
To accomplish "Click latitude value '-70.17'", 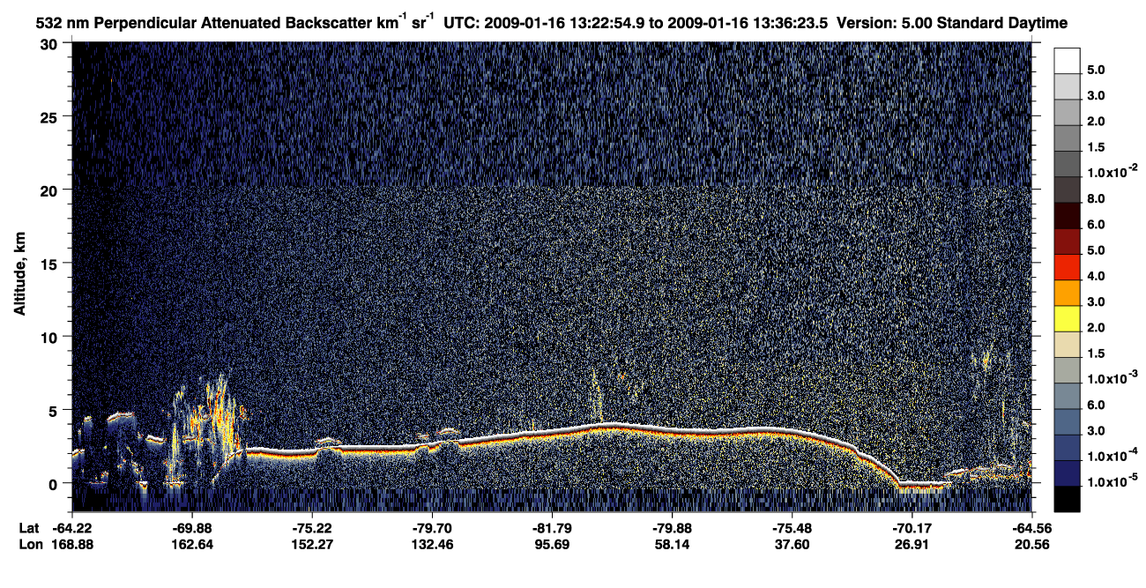I will click(912, 528).
